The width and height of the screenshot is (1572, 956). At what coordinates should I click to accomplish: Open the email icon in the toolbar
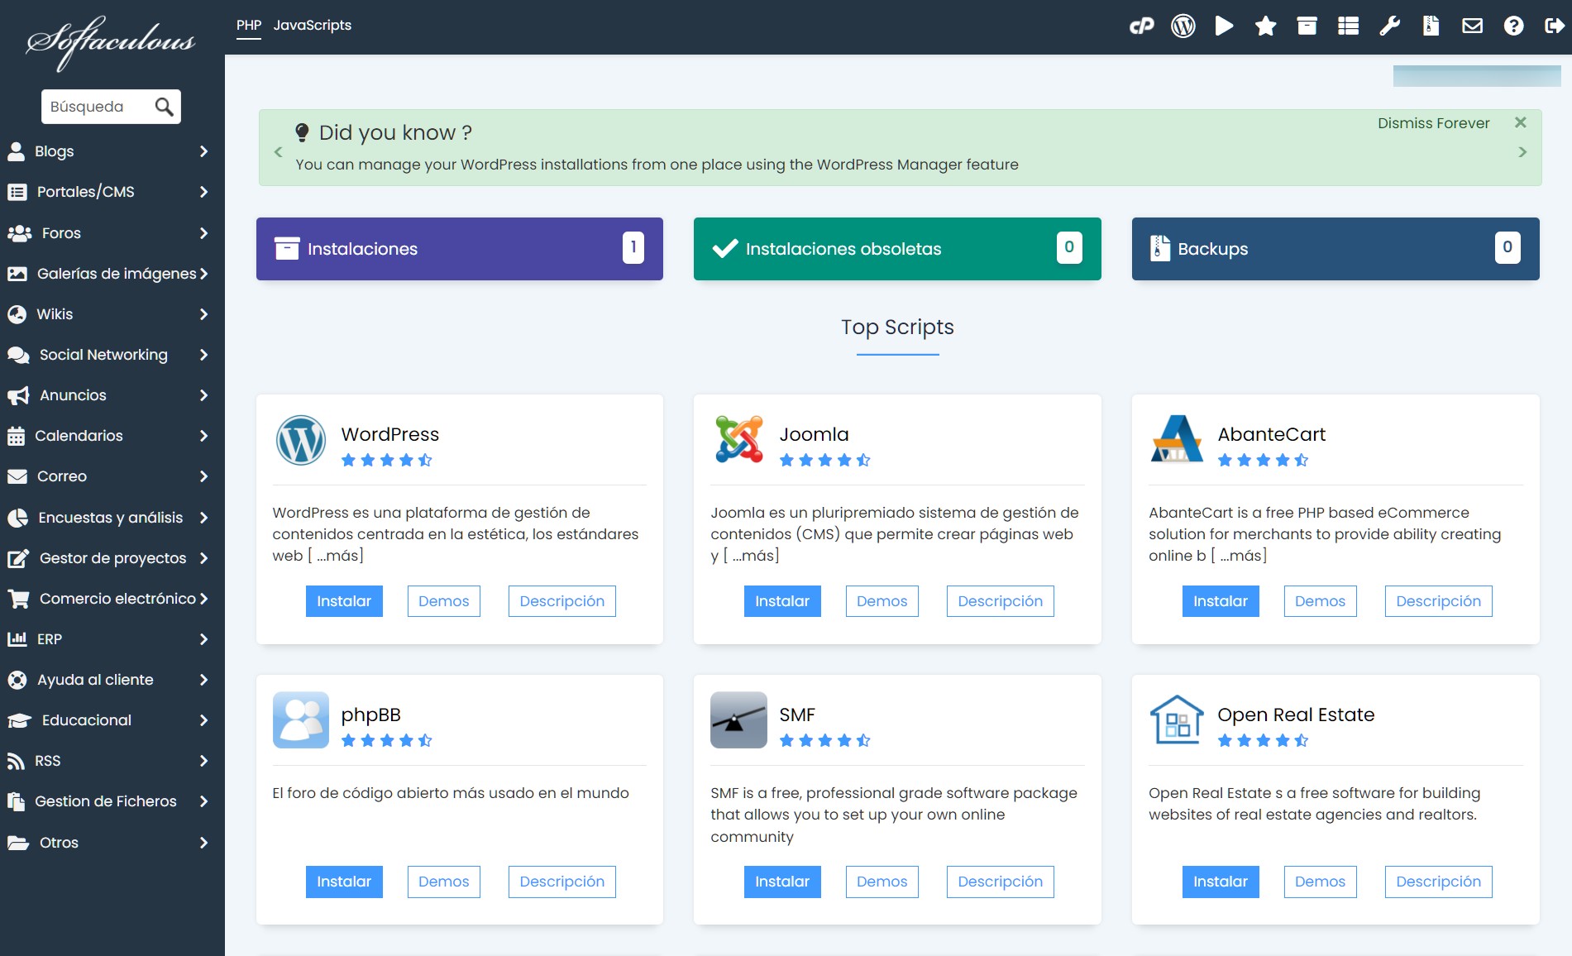[x=1472, y=26]
